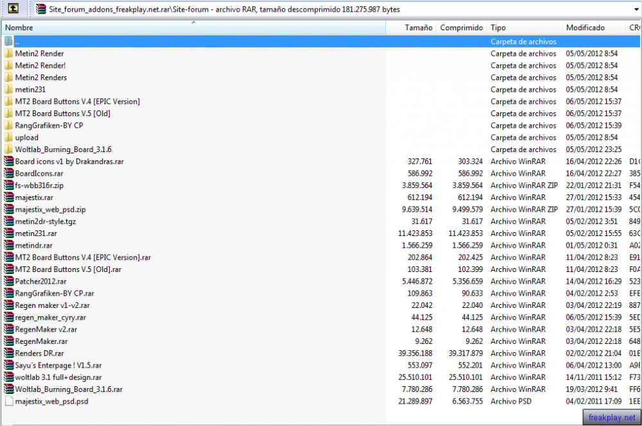Select MT2 Board Buttons V.5 [Old] folder
The image size is (642, 426).
click(63, 114)
